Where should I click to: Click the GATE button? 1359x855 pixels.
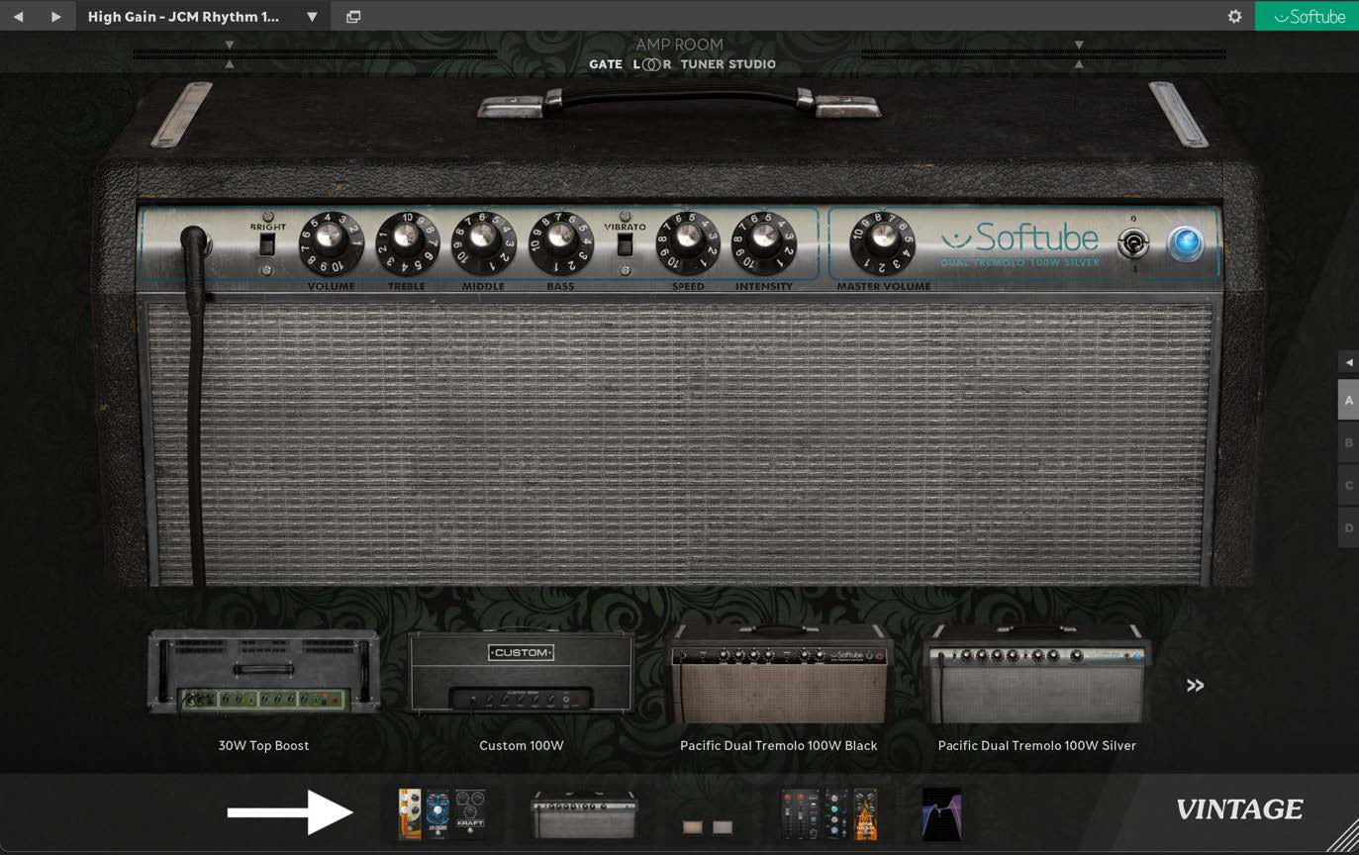click(606, 64)
